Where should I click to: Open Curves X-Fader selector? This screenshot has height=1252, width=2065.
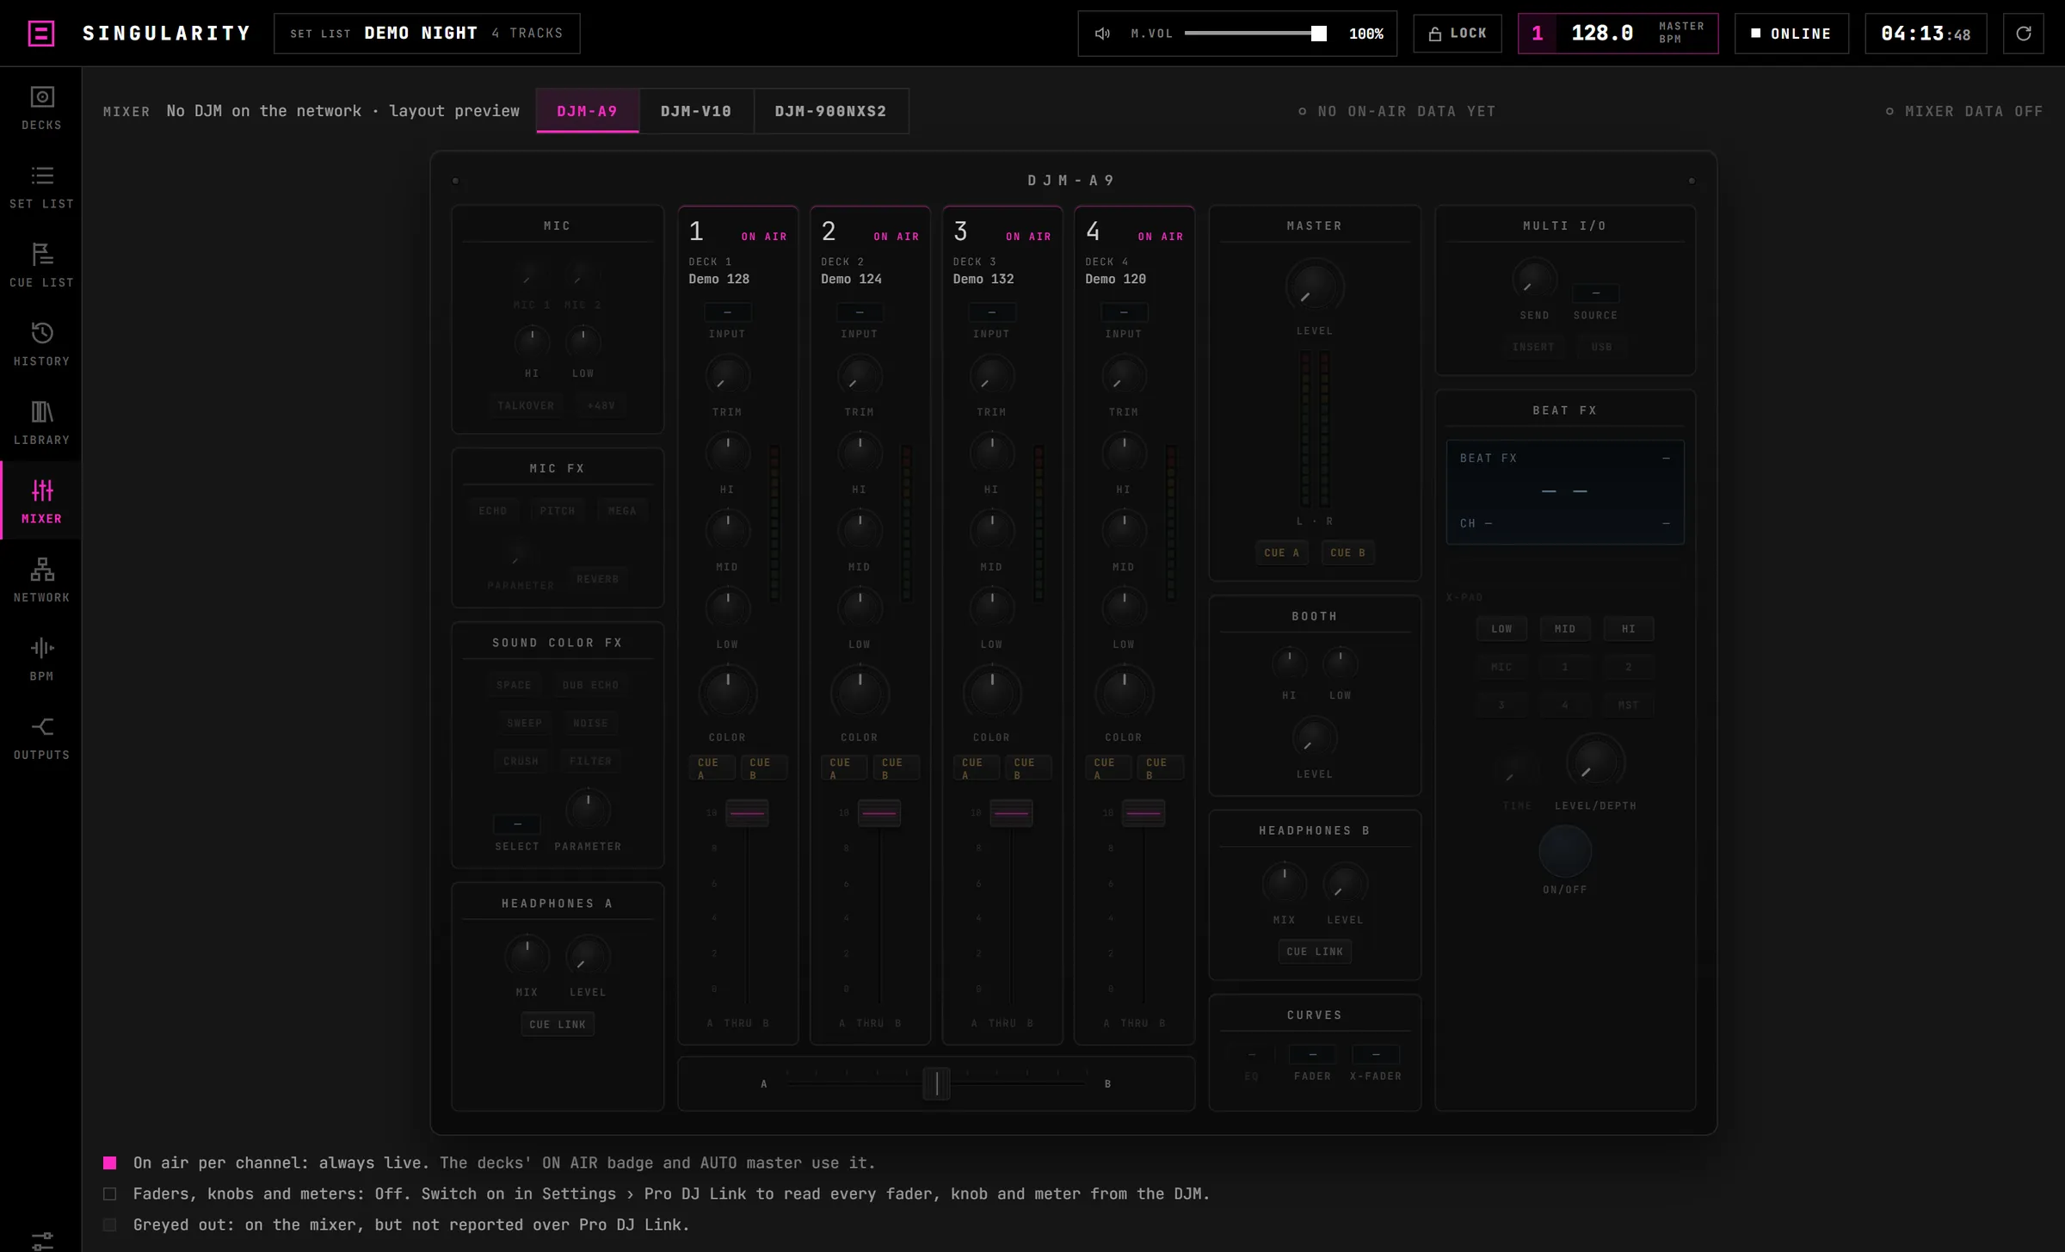point(1376,1054)
